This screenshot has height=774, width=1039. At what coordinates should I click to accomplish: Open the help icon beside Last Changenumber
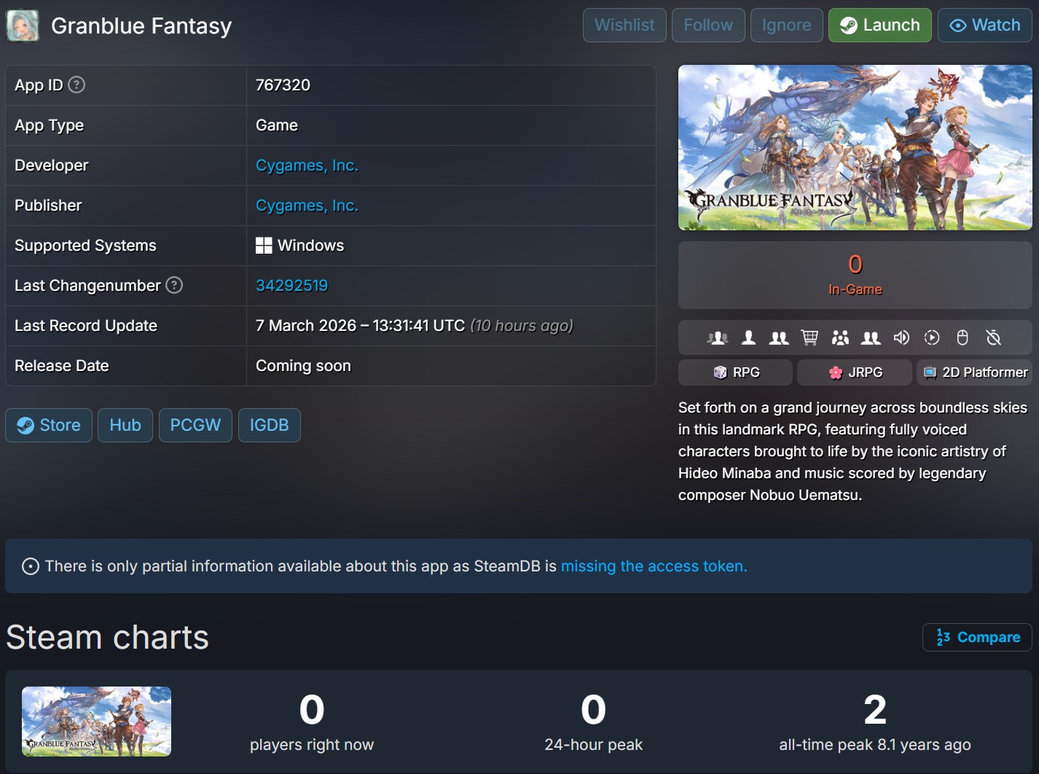(174, 285)
